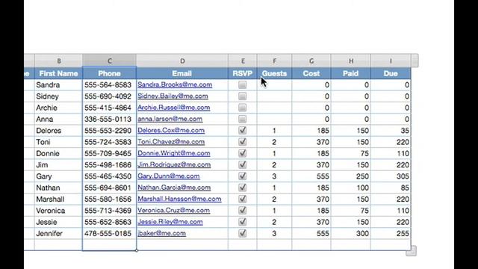This screenshot has width=478, height=269.
Task: Select Gary's cost cell 555
Action: coord(311,176)
